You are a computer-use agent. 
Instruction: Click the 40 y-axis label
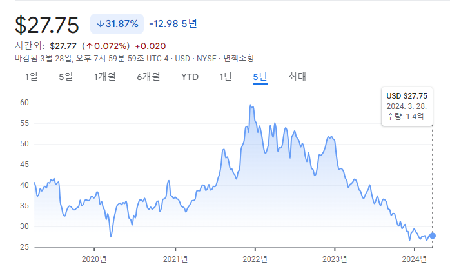24,185
